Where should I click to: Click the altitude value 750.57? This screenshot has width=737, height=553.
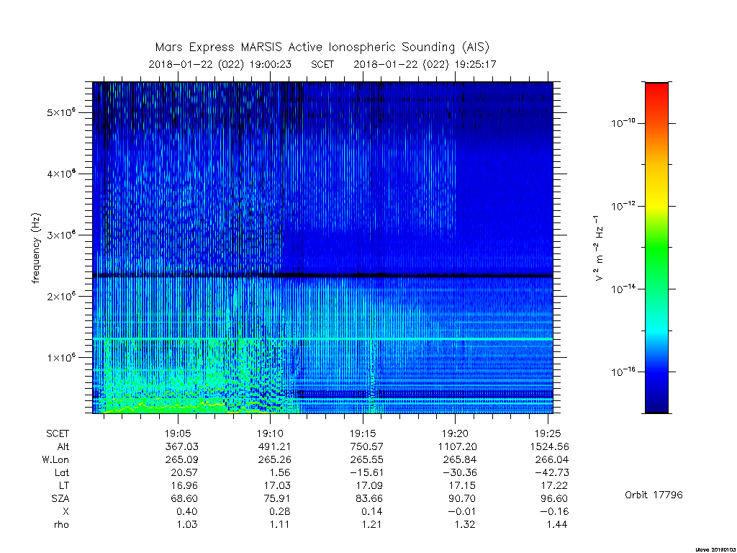[366, 446]
